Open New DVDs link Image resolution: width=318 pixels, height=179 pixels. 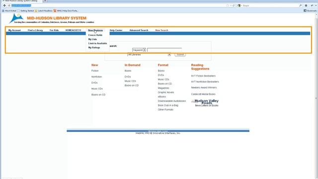pyautogui.click(x=94, y=83)
